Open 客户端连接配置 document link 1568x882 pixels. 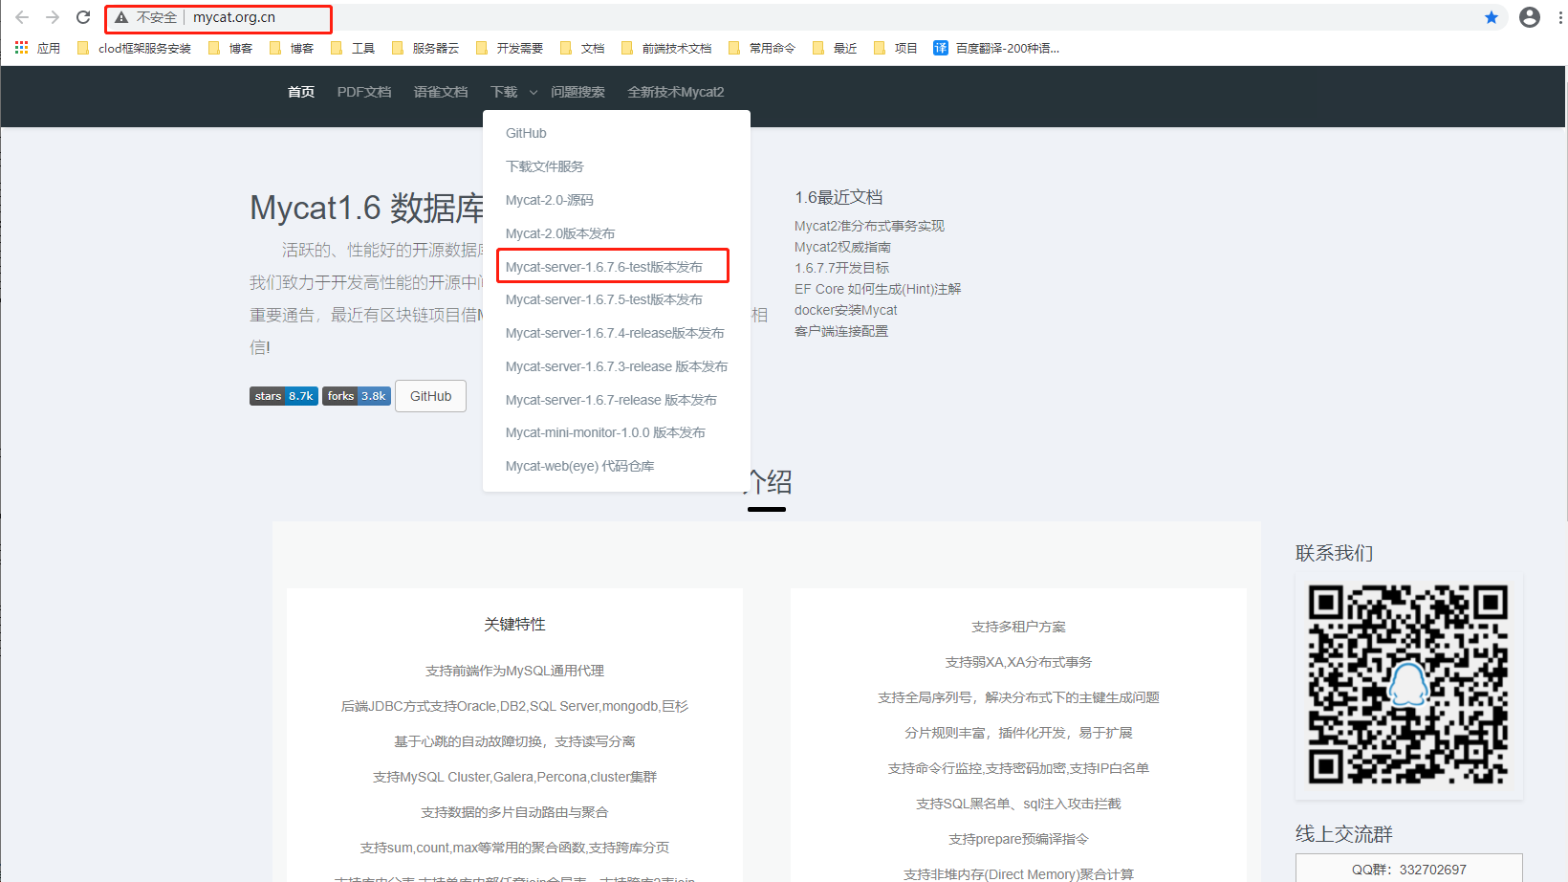click(x=841, y=331)
